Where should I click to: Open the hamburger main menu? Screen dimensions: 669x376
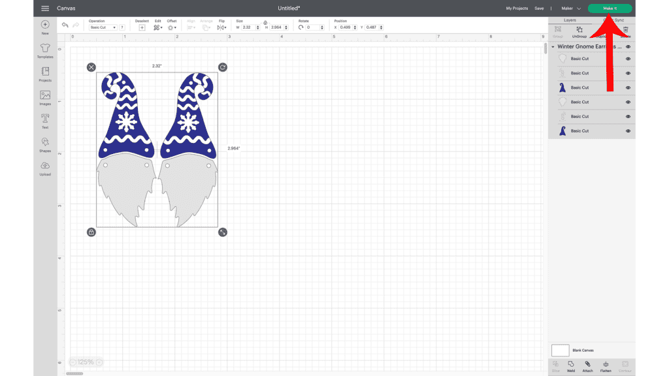click(45, 8)
